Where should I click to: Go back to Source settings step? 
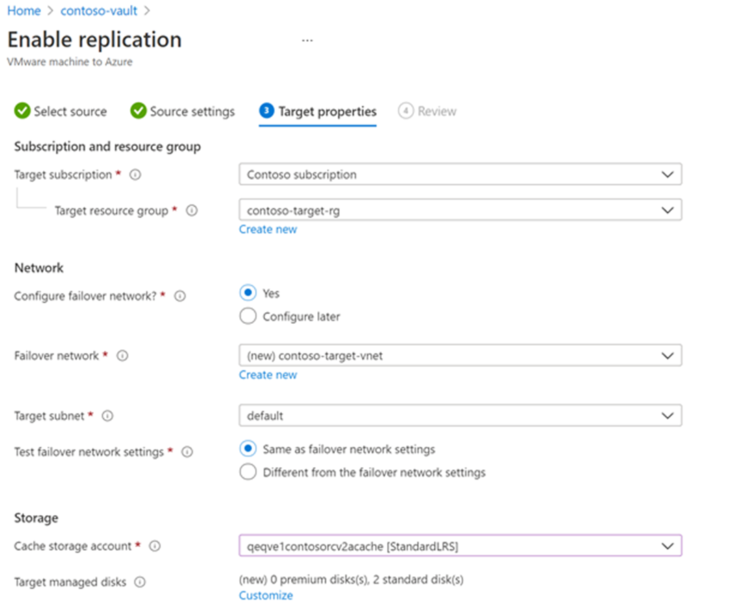point(183,111)
